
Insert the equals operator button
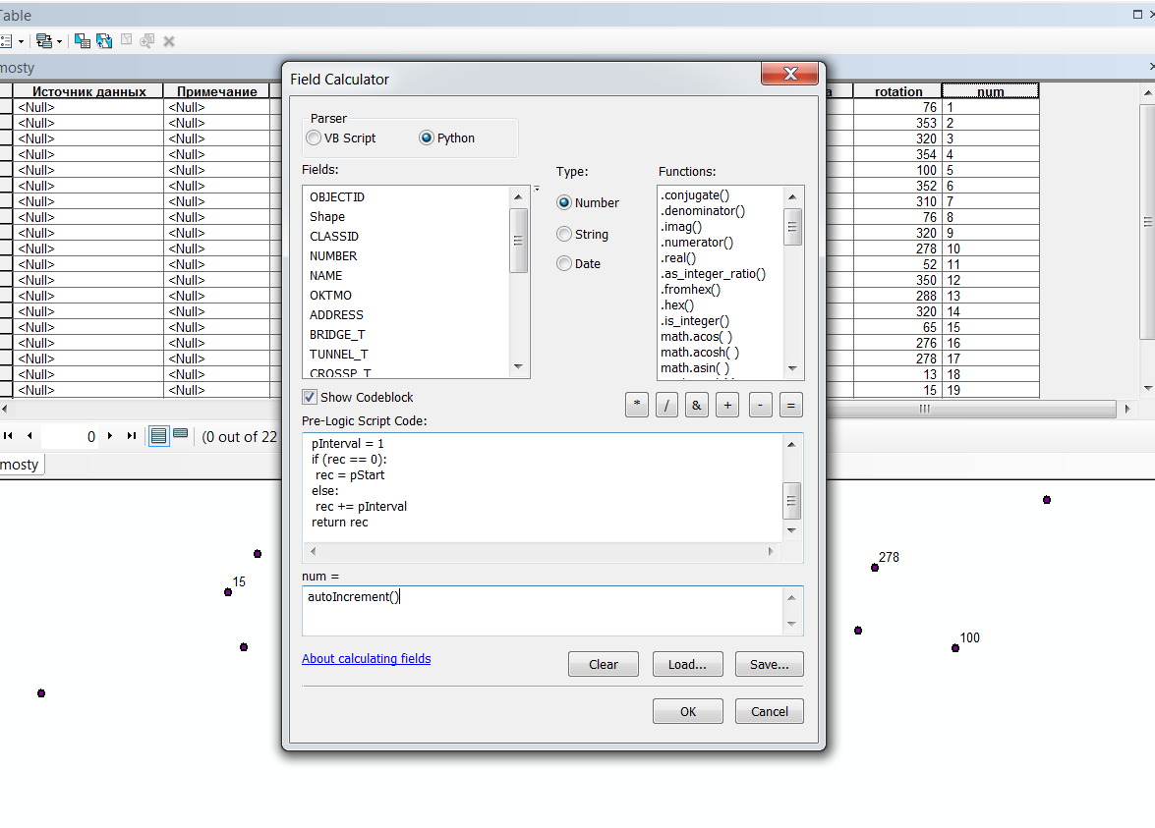tap(791, 405)
